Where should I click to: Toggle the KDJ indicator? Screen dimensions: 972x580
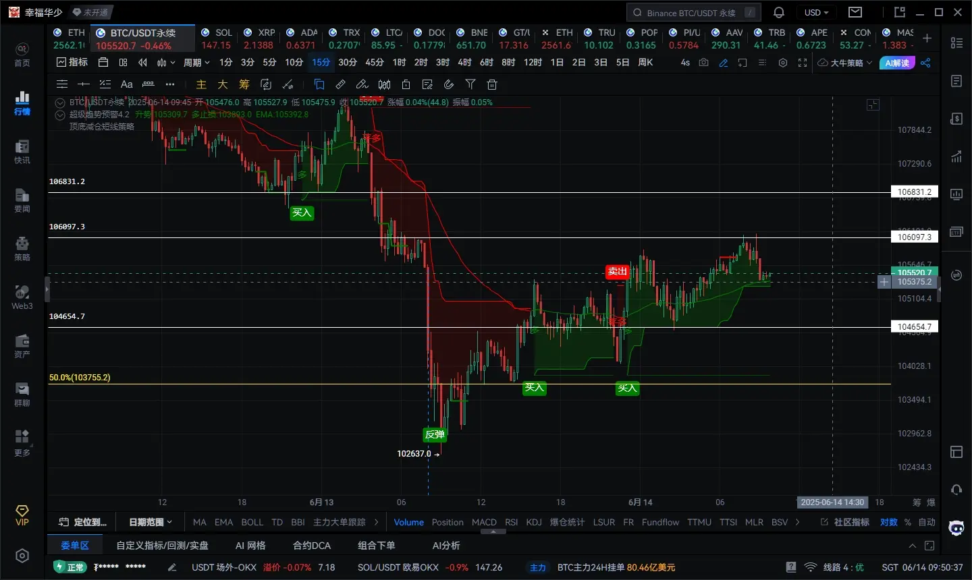pyautogui.click(x=534, y=522)
